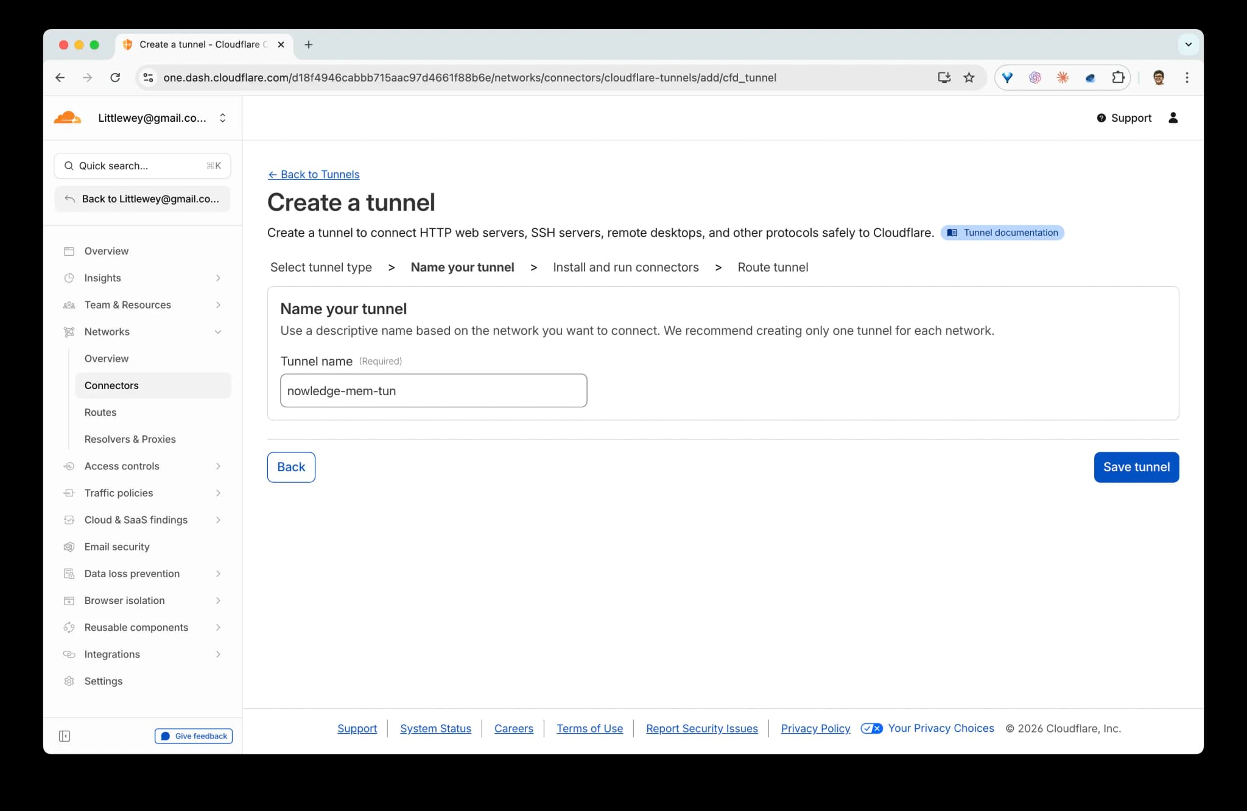
Task: Click the Settings gear in sidebar
Action: click(x=69, y=681)
